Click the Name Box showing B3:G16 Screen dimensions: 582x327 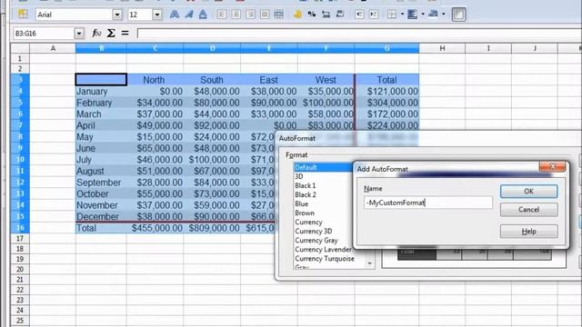(x=44, y=34)
